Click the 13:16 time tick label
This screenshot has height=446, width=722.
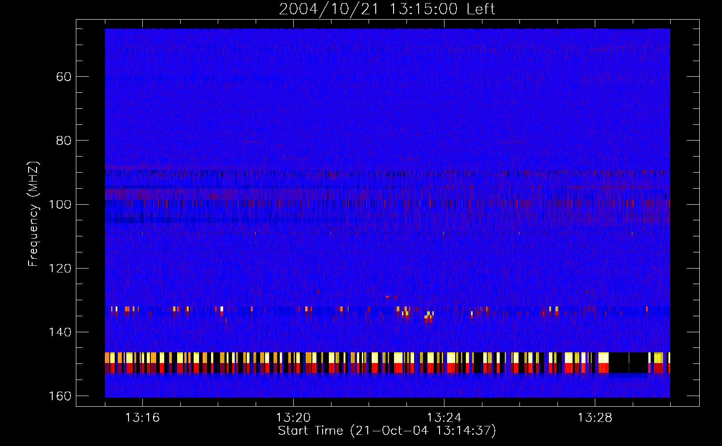coord(142,418)
